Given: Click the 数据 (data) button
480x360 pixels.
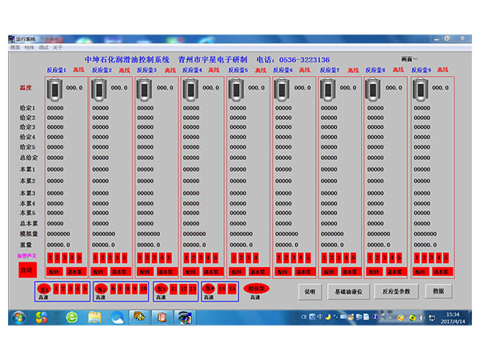Looking at the screenshot, I should (438, 292).
